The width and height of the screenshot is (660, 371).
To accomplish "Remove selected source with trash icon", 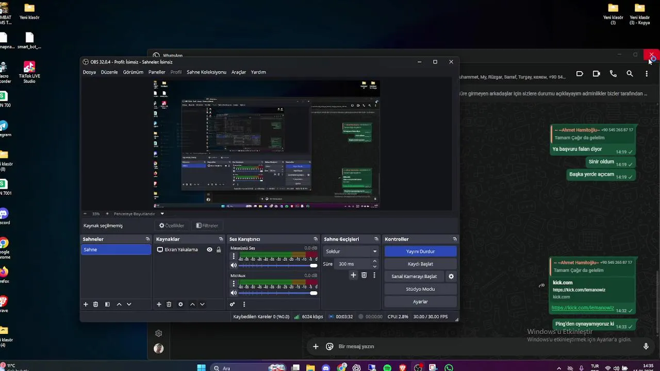I will (169, 305).
